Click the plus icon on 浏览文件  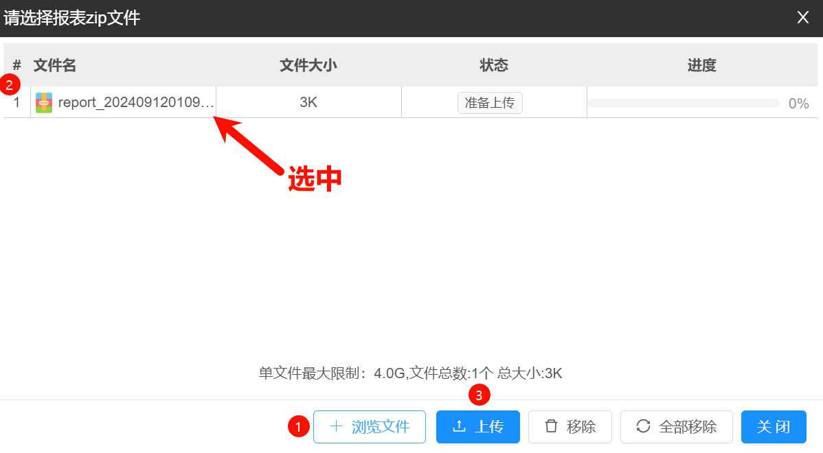coord(336,427)
